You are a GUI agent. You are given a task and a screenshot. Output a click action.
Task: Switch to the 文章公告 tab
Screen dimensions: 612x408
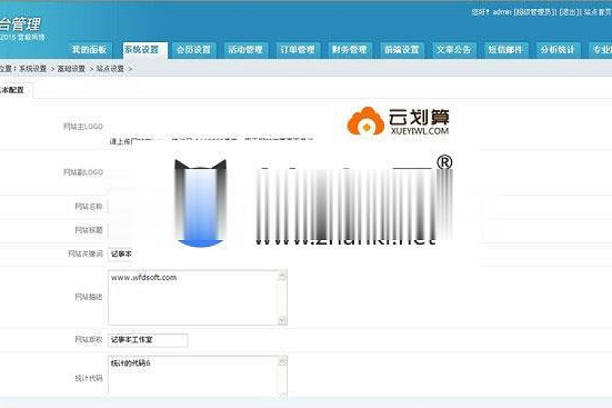point(454,50)
